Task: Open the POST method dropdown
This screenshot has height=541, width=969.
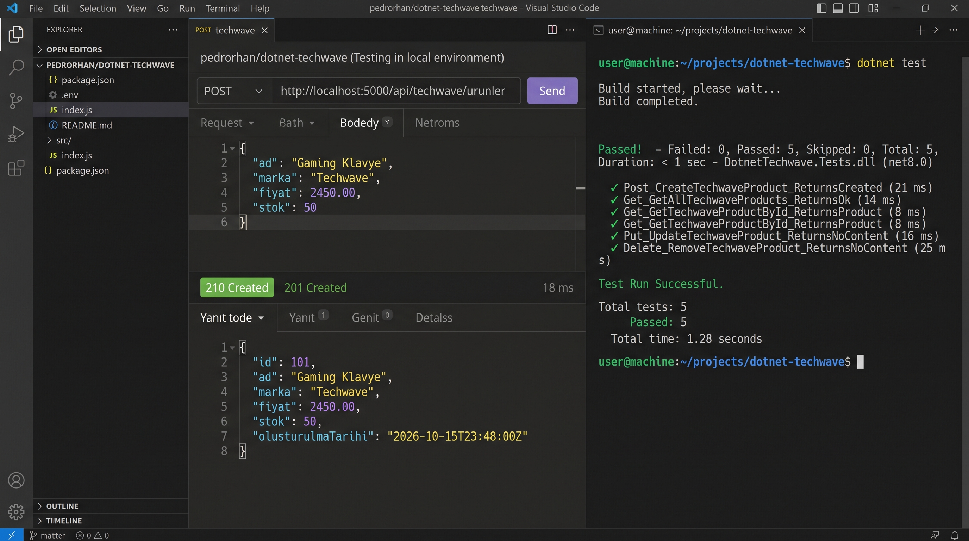Action: point(235,91)
